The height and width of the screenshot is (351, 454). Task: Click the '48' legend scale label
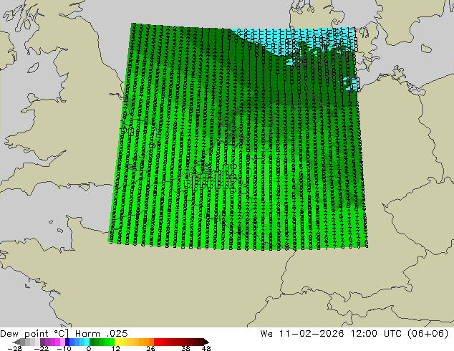tap(206, 348)
